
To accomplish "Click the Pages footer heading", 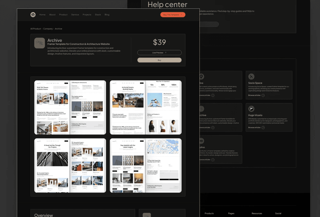I will (231, 213).
